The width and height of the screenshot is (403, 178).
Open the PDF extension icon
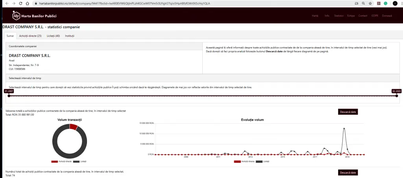click(x=379, y=4)
